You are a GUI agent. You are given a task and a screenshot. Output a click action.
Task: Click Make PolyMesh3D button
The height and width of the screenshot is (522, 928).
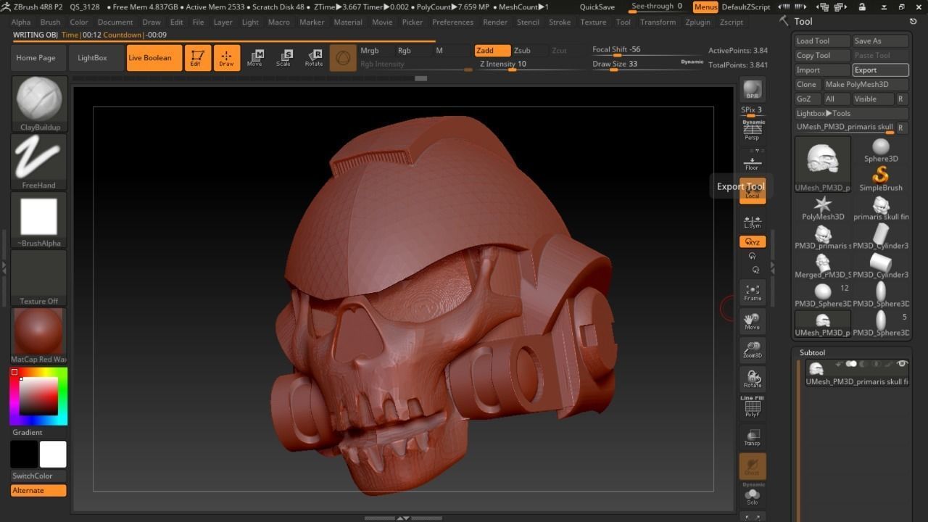coord(866,84)
